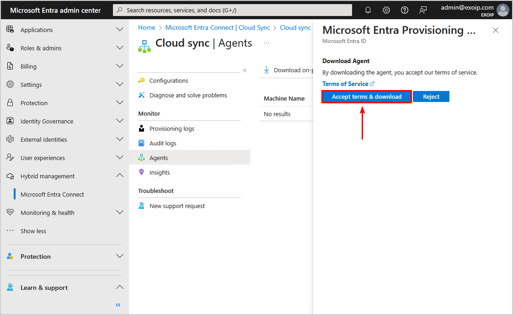Open the notifications bell
513x315 pixels.
point(368,10)
